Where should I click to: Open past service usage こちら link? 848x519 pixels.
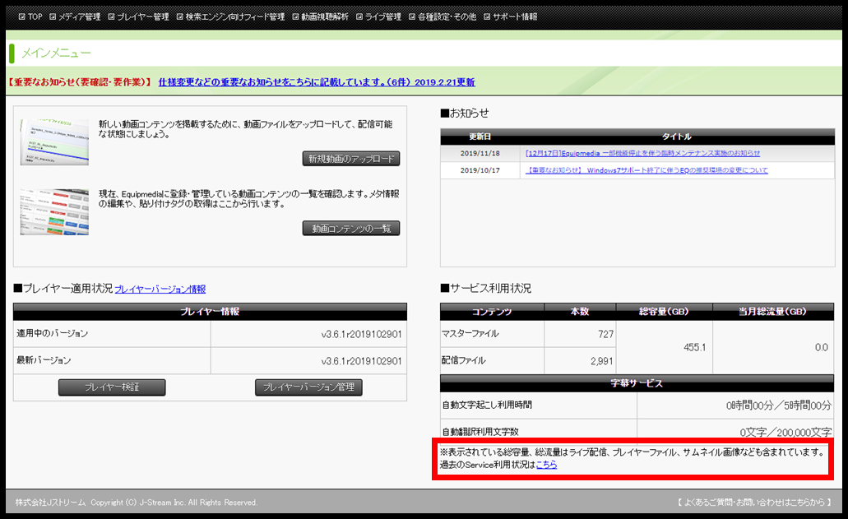click(x=546, y=465)
